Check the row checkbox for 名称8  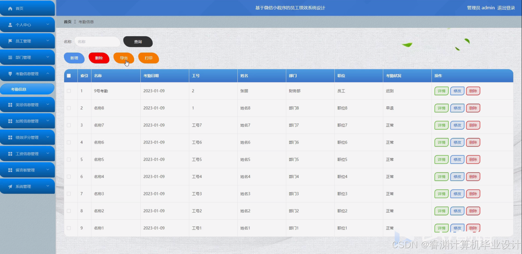coord(69,108)
